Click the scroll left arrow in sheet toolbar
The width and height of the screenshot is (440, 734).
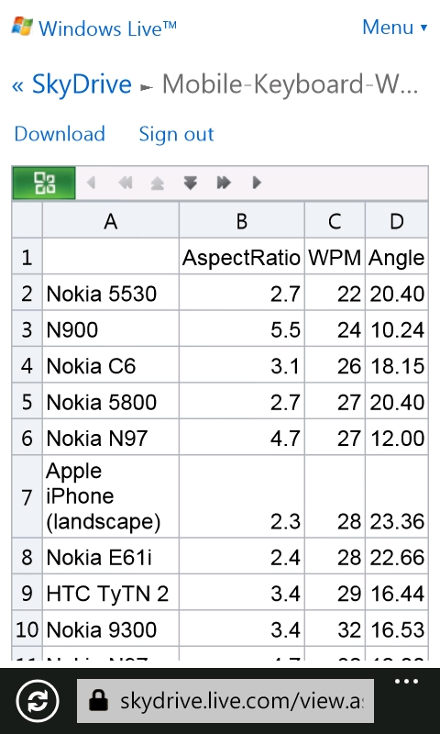91,183
